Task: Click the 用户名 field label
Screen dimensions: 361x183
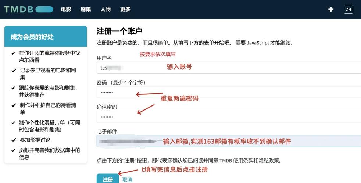Action: 104,58
